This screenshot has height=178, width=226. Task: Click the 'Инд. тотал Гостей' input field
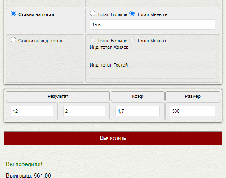pyautogui.click(x=153, y=74)
